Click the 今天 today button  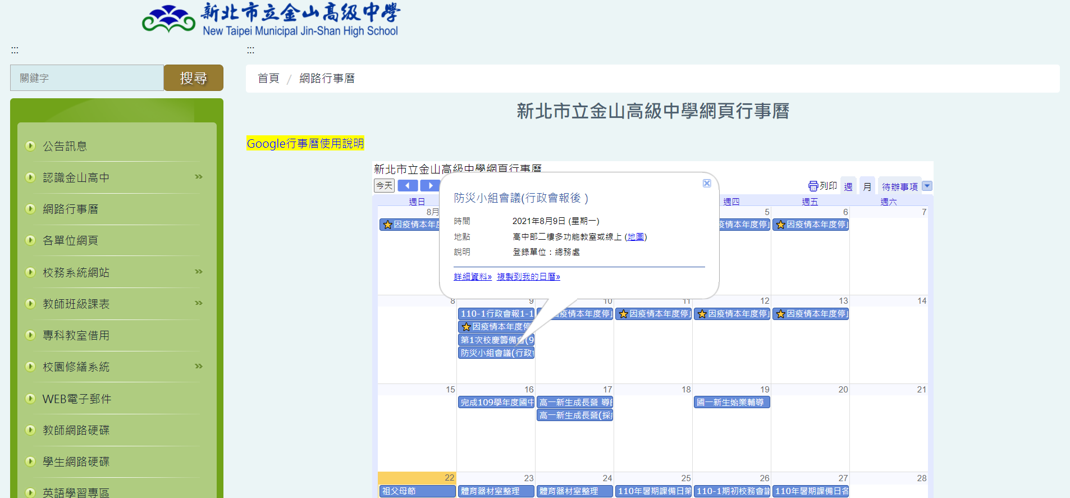pyautogui.click(x=385, y=185)
